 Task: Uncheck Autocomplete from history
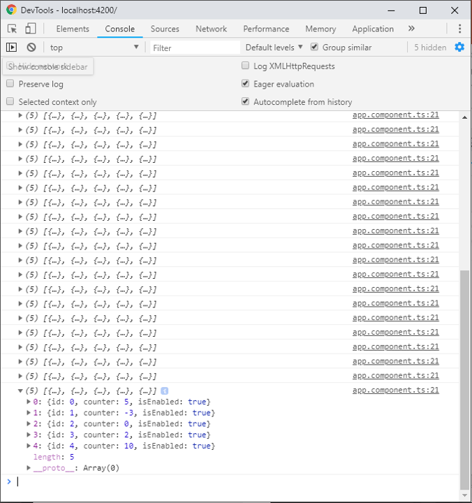tap(245, 102)
